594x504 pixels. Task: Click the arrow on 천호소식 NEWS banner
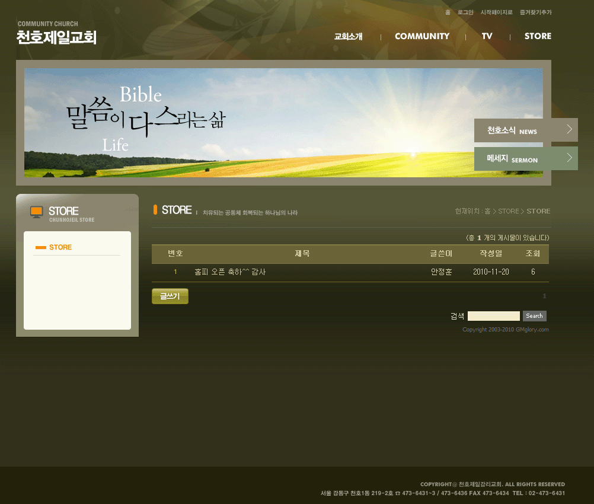point(569,129)
